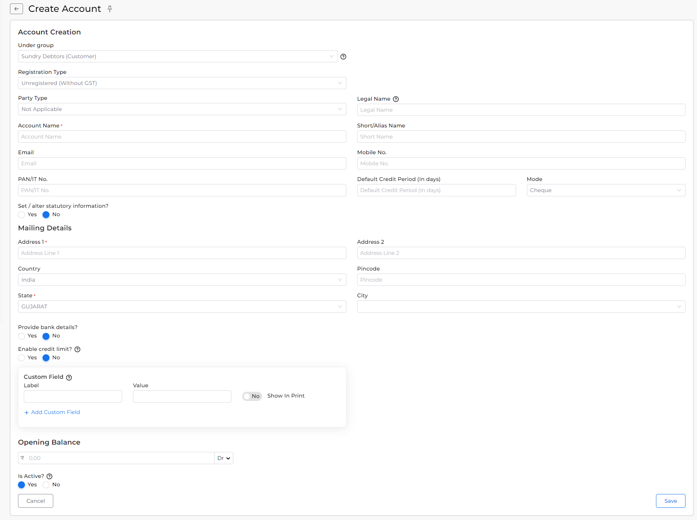Open Registration Type dropdown

[182, 83]
